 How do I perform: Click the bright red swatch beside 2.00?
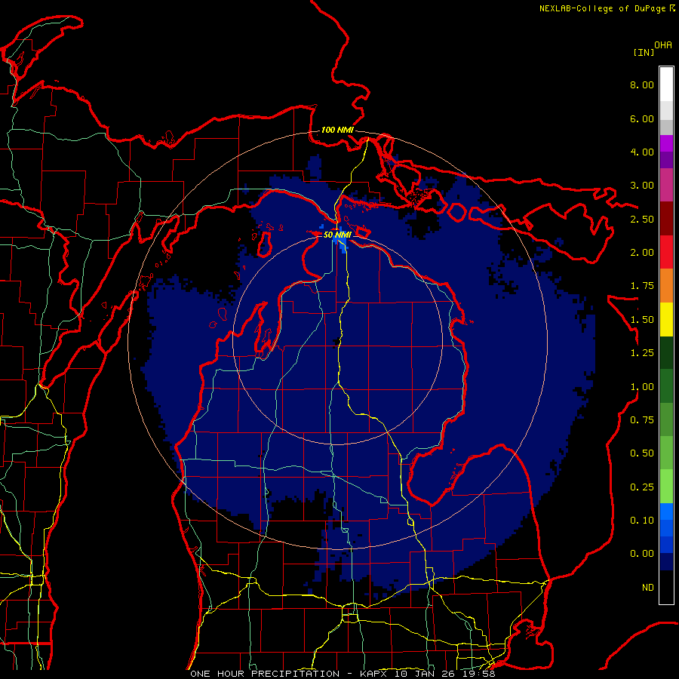666,252
